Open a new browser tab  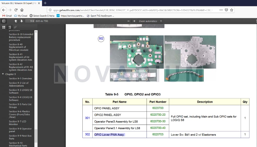45,3
